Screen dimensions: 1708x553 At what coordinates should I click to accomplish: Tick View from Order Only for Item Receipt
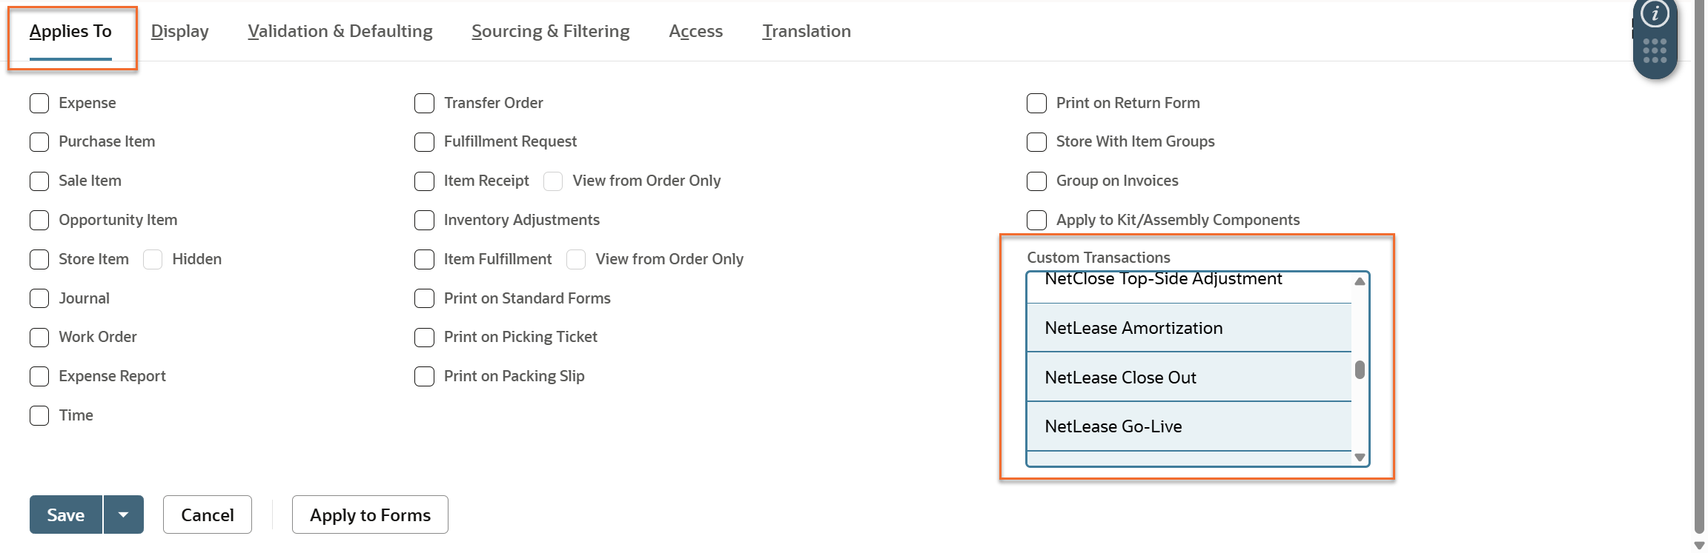[553, 181]
